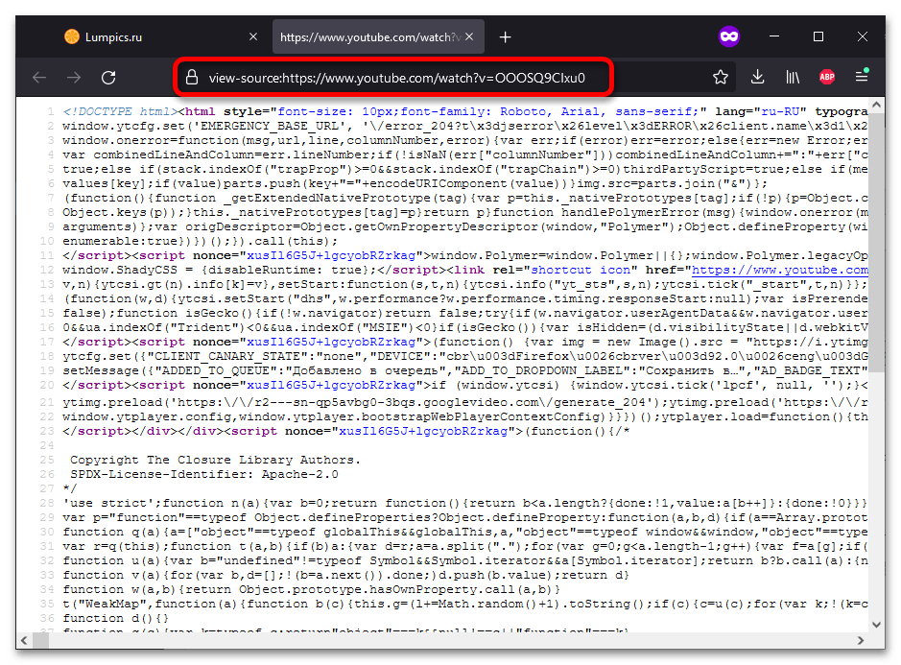Click the horizontal scrollbar thumb
The image size is (901, 665).
(x=41, y=640)
